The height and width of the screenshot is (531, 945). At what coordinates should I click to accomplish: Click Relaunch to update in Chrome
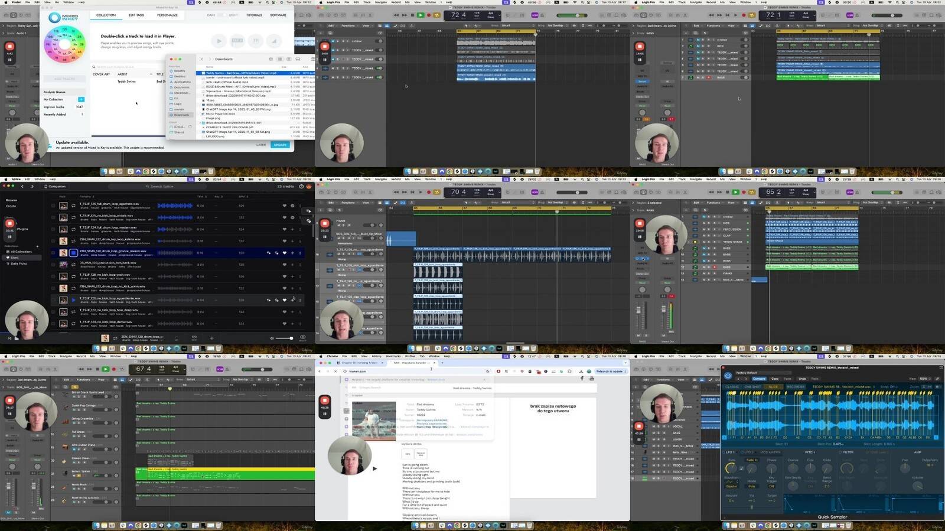[x=610, y=372]
